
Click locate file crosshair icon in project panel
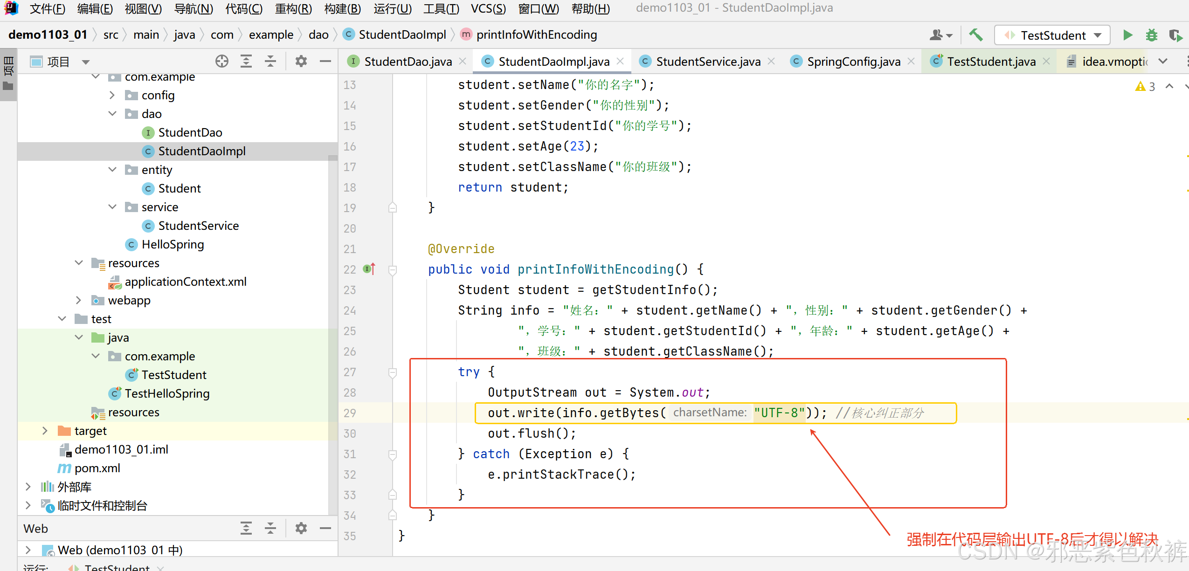[222, 62]
